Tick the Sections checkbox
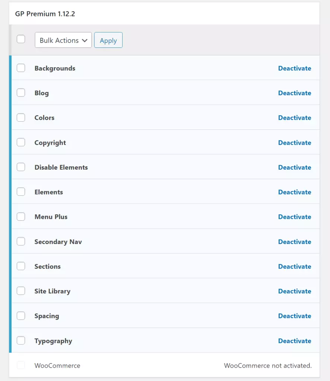 (21, 266)
